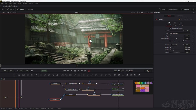The image size is (196, 110).
Task: Enable the Invert checkbox
Action: click(x=170, y=41)
